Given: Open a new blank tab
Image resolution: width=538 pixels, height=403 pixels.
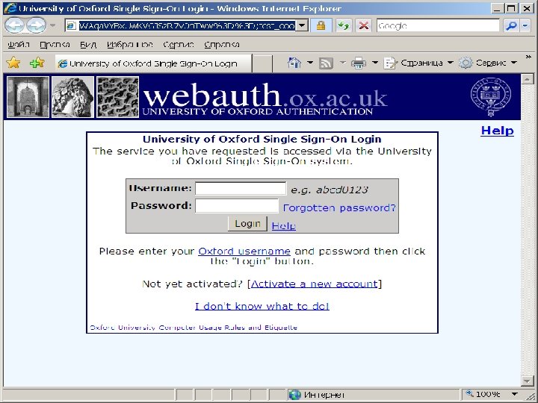Looking at the screenshot, I should [262, 64].
